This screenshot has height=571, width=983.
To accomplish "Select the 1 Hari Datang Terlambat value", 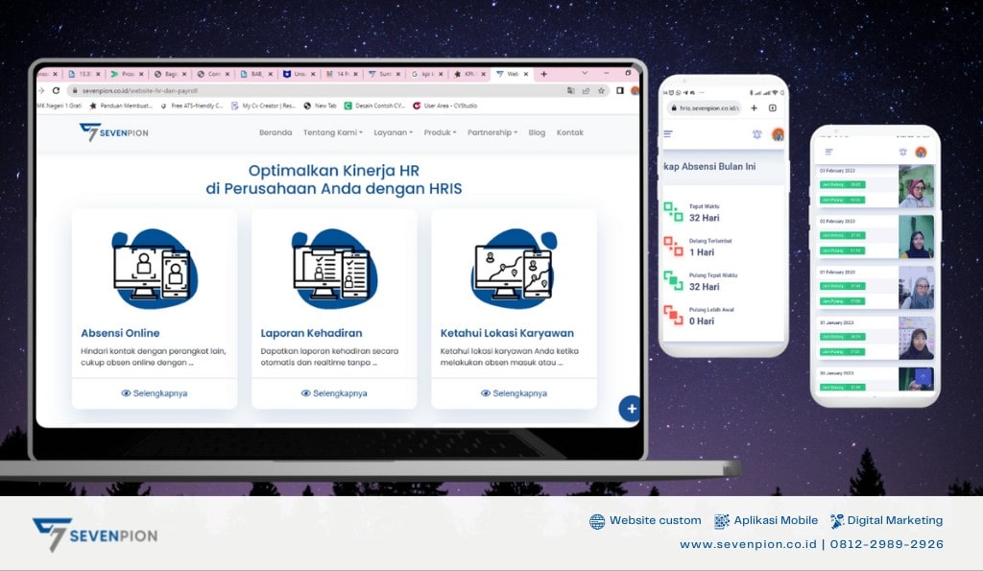I will coord(702,252).
